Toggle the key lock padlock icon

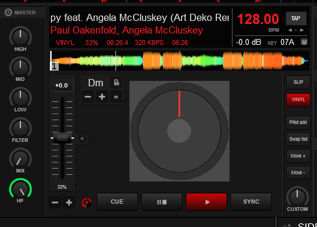116,83
